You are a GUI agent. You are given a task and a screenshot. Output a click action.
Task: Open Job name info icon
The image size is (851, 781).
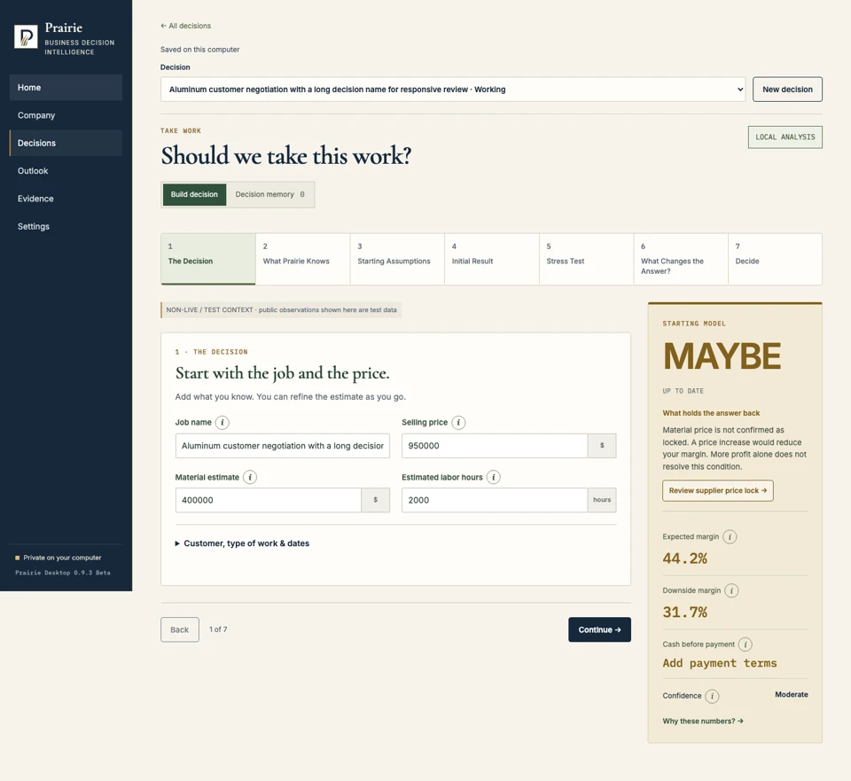click(x=222, y=422)
